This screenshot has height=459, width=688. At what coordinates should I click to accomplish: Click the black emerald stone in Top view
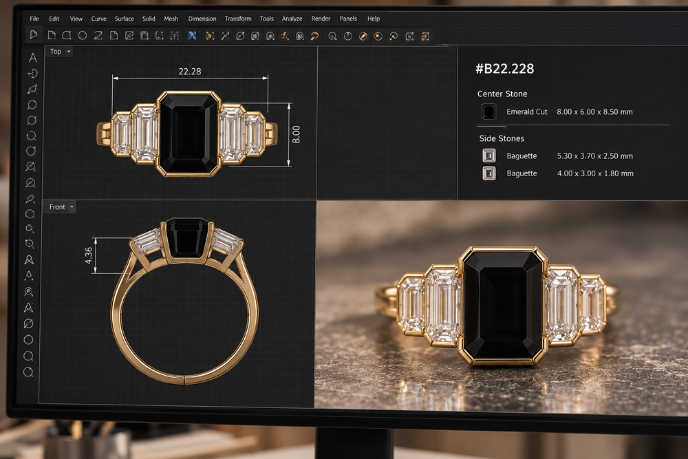pos(189,134)
